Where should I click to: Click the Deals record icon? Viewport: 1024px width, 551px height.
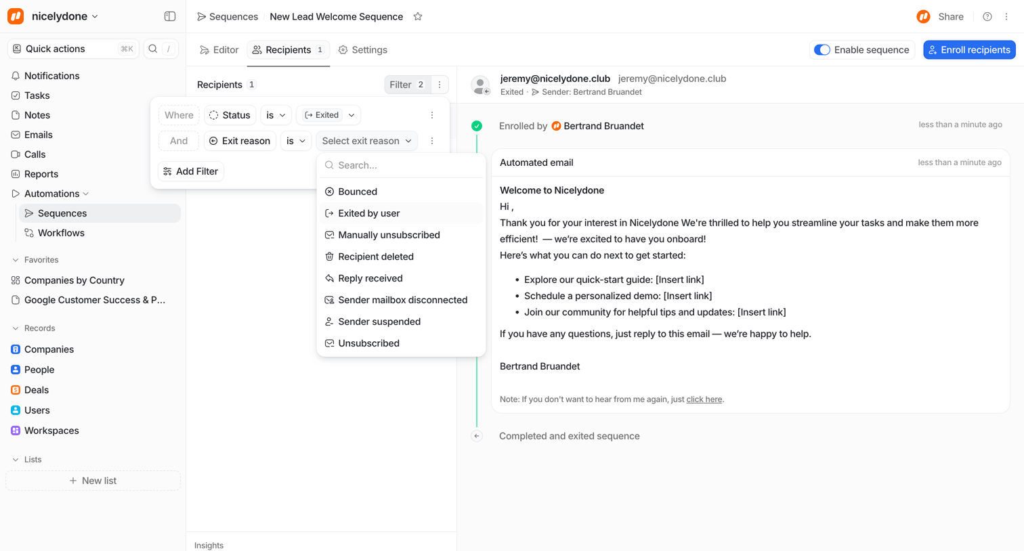(x=16, y=390)
